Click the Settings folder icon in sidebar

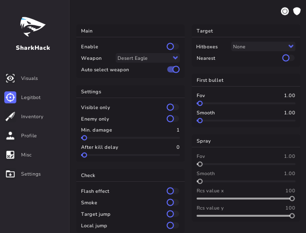10,174
